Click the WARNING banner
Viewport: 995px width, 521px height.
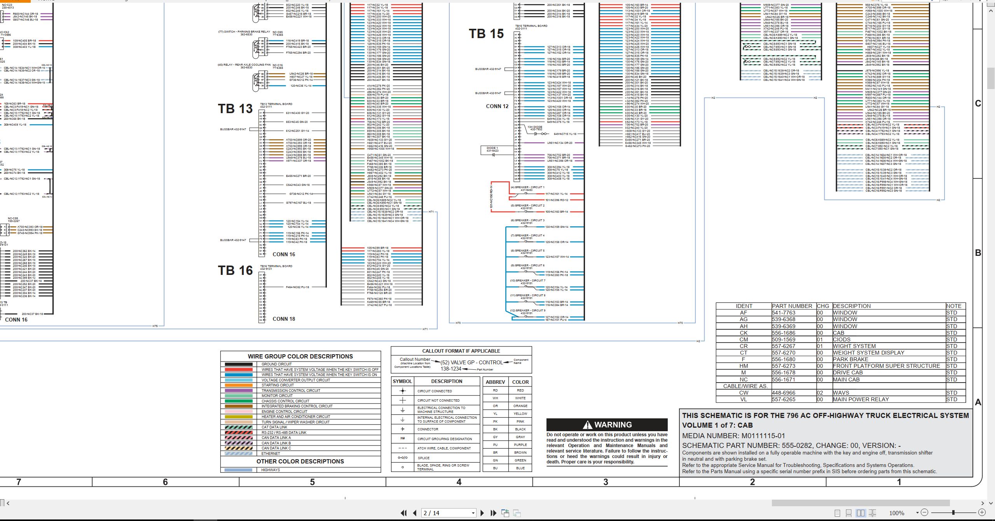607,425
